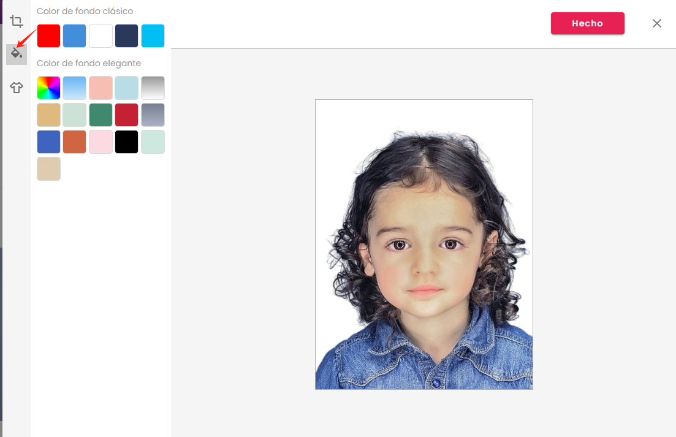
Task: Select the black background swatch
Action: tap(127, 142)
